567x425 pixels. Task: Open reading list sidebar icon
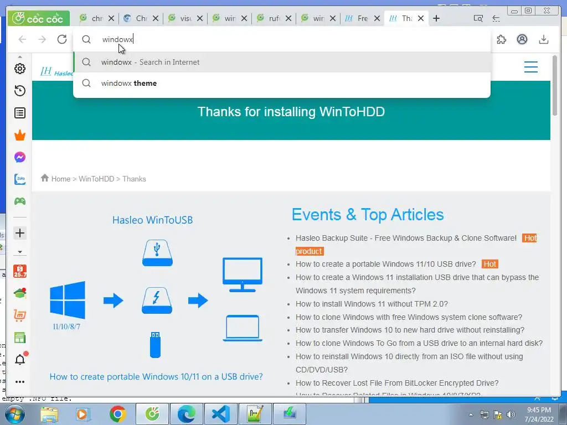pos(20,113)
